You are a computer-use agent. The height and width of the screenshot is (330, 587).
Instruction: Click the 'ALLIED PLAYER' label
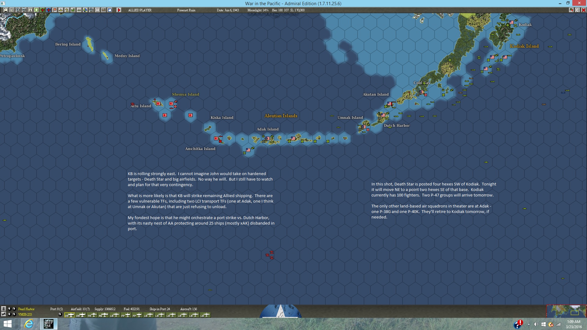(x=140, y=10)
